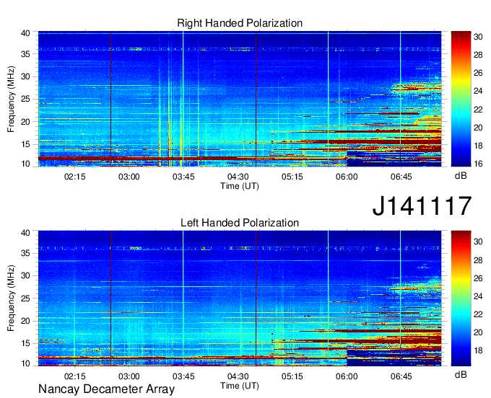
Task: Select the 30 dB tick on Right Handed colorbar
Action: (x=478, y=37)
